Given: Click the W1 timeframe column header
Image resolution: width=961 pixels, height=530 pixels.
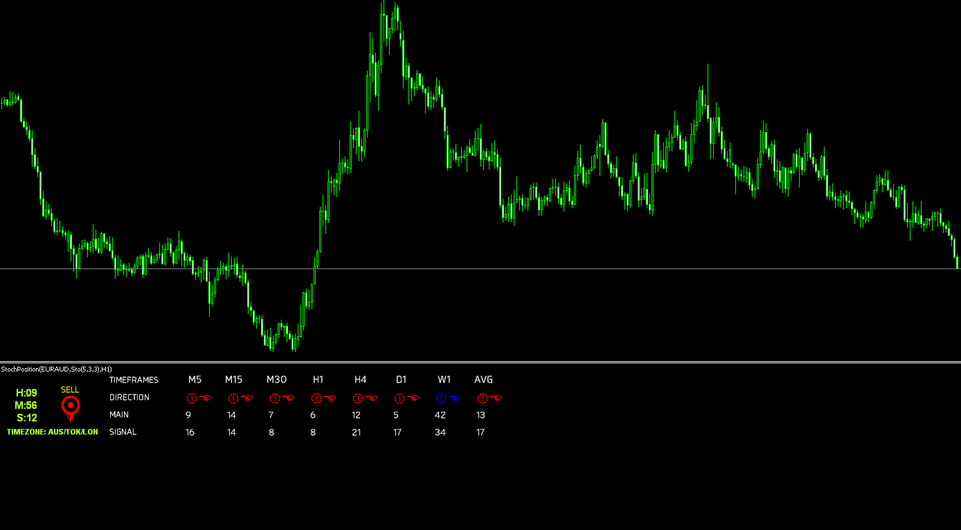Looking at the screenshot, I should (x=444, y=380).
